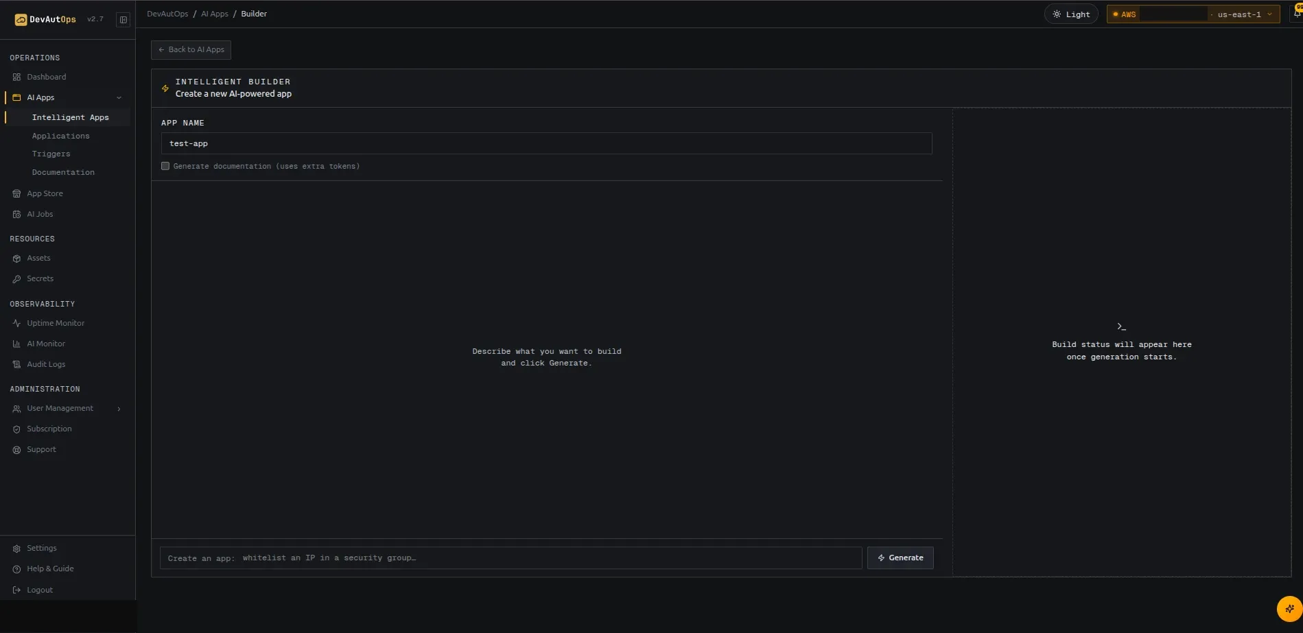The image size is (1303, 633).
Task: Click the Logout exit icon
Action: click(16, 590)
